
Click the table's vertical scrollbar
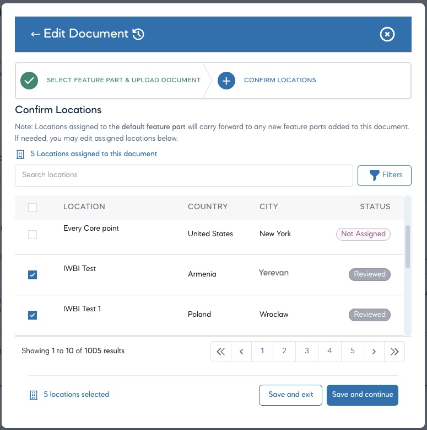click(x=408, y=247)
